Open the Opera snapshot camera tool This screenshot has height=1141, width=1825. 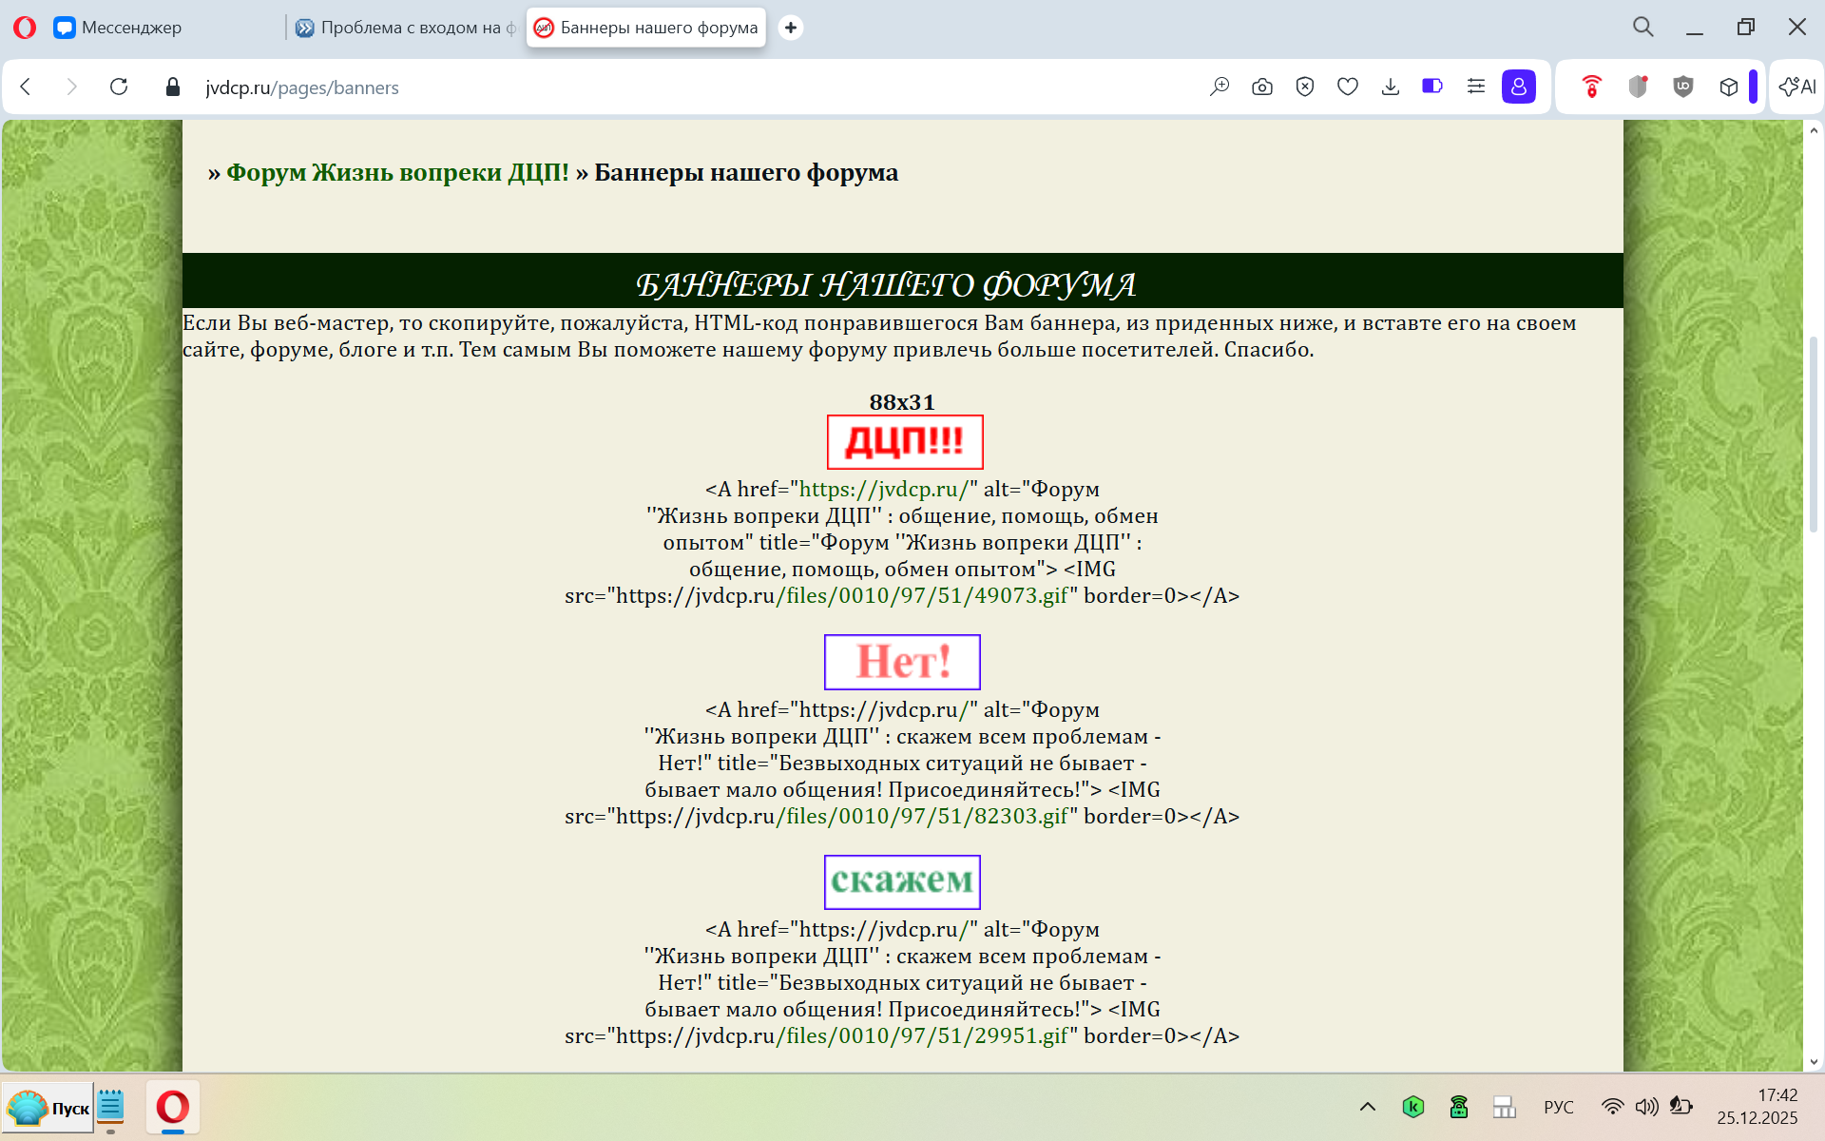1261,87
